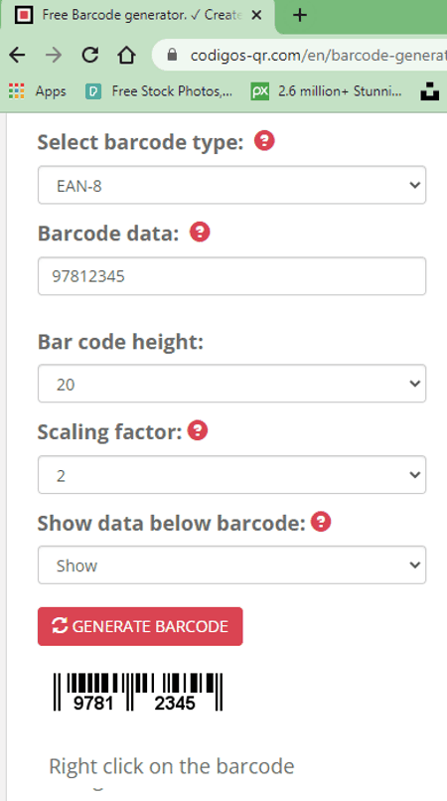Open the Scaling factor dropdown
Viewport: 447px width, 801px height.
(x=231, y=475)
